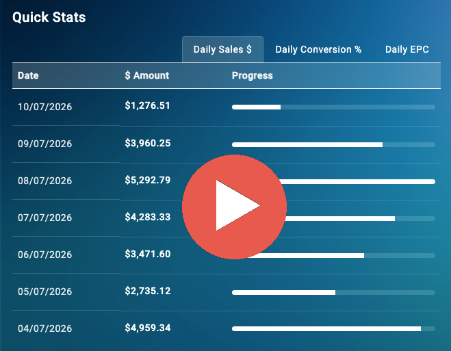The height and width of the screenshot is (351, 451).
Task: Click the $ Amount column header
Action: click(146, 75)
